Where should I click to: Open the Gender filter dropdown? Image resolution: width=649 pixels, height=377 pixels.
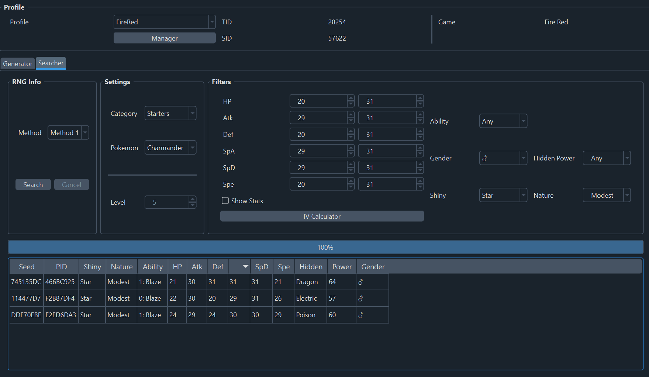pyautogui.click(x=523, y=158)
